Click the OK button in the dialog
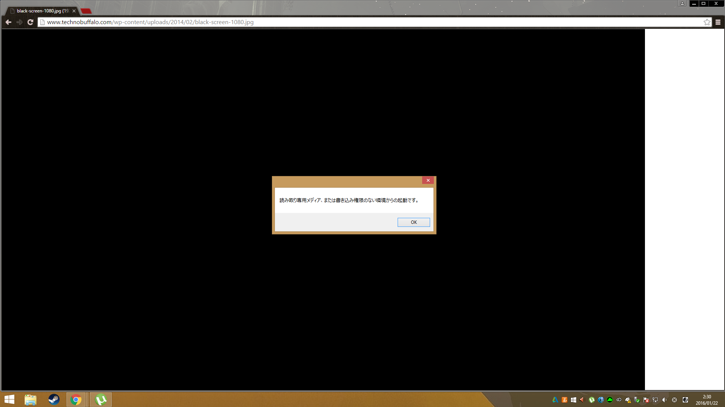Screen dimensions: 725x407 (413, 222)
